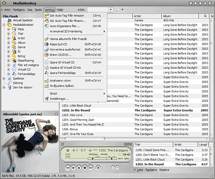Pause playback

pyautogui.click(x=79, y=168)
